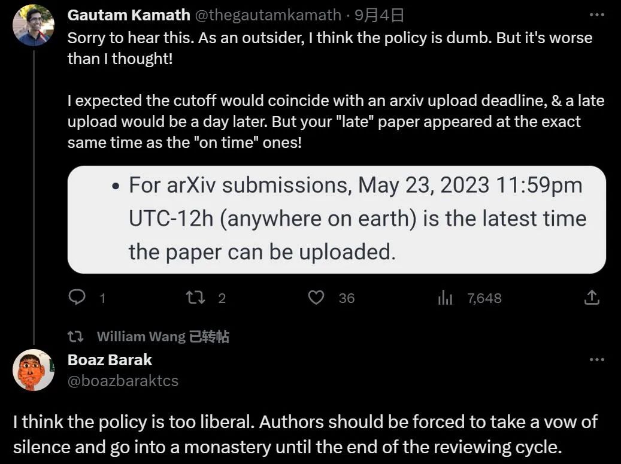Reply to Gautam's tweet via speech bubble icon
The height and width of the screenshot is (464, 621).
[x=77, y=298]
